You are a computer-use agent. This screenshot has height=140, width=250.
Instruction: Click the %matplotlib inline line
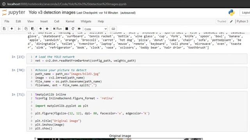[50, 94]
